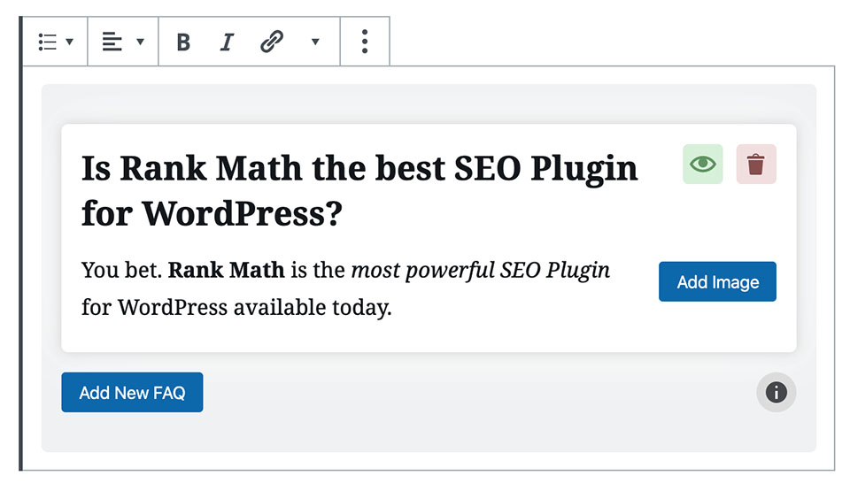850x491 pixels.
Task: Click the bold 'Rank Math' answer text
Action: point(226,270)
